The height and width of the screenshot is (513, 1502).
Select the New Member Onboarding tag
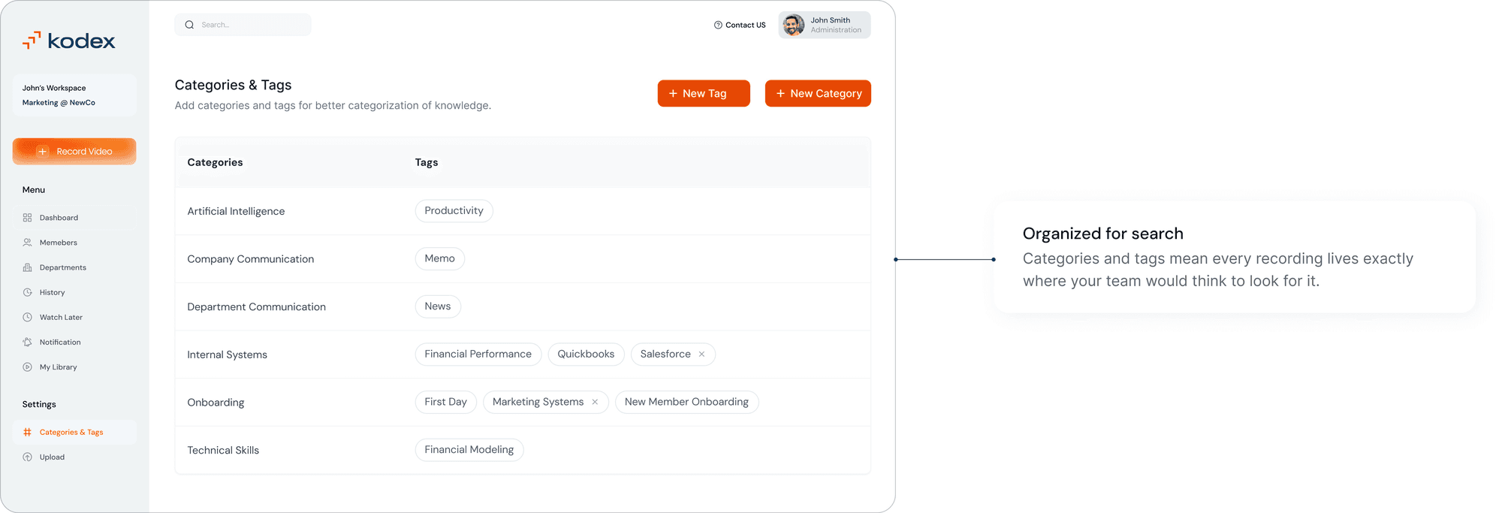point(687,402)
